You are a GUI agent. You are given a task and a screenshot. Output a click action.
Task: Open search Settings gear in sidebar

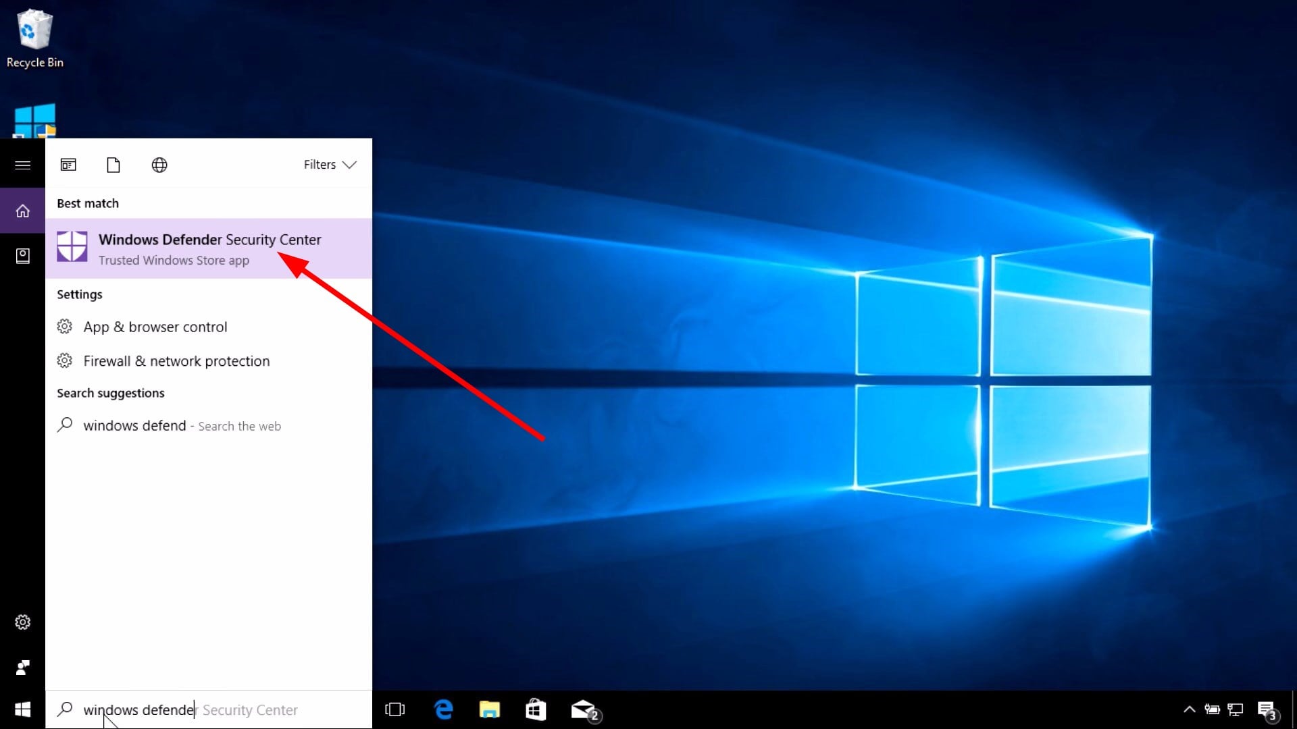pos(22,622)
